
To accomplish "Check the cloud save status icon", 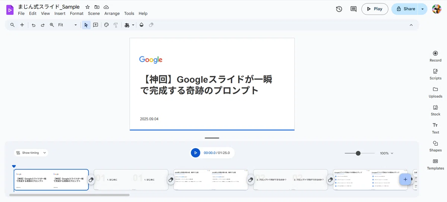I will [x=106, y=7].
